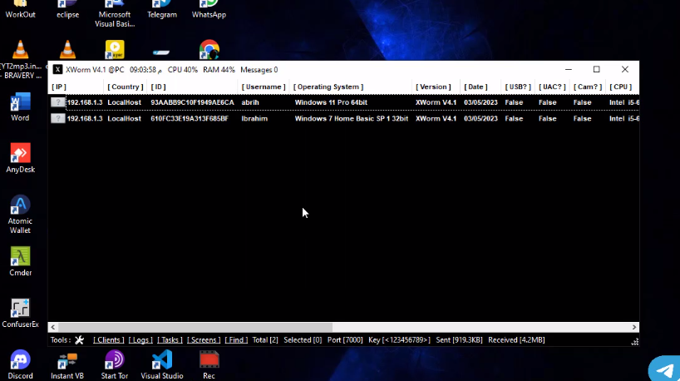Click the XWorm title bar logo icon
Image resolution: width=680 pixels, height=381 pixels.
[x=57, y=69]
